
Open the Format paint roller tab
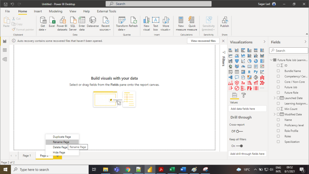pos(244,95)
